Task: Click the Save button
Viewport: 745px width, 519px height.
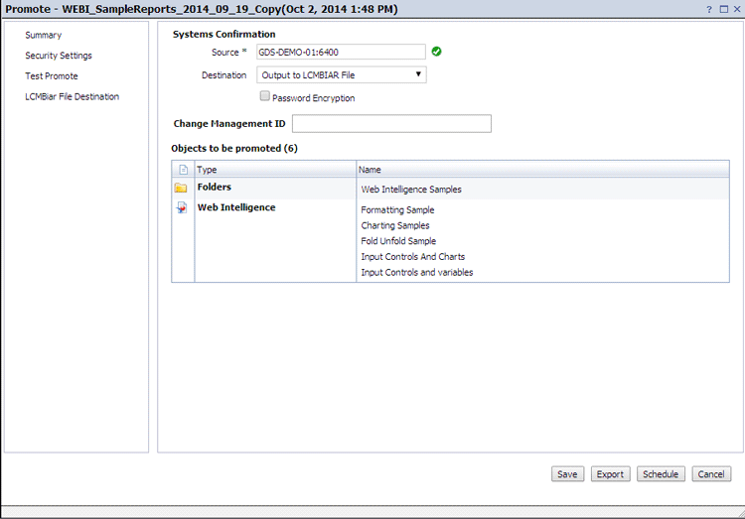Action: click(x=567, y=474)
